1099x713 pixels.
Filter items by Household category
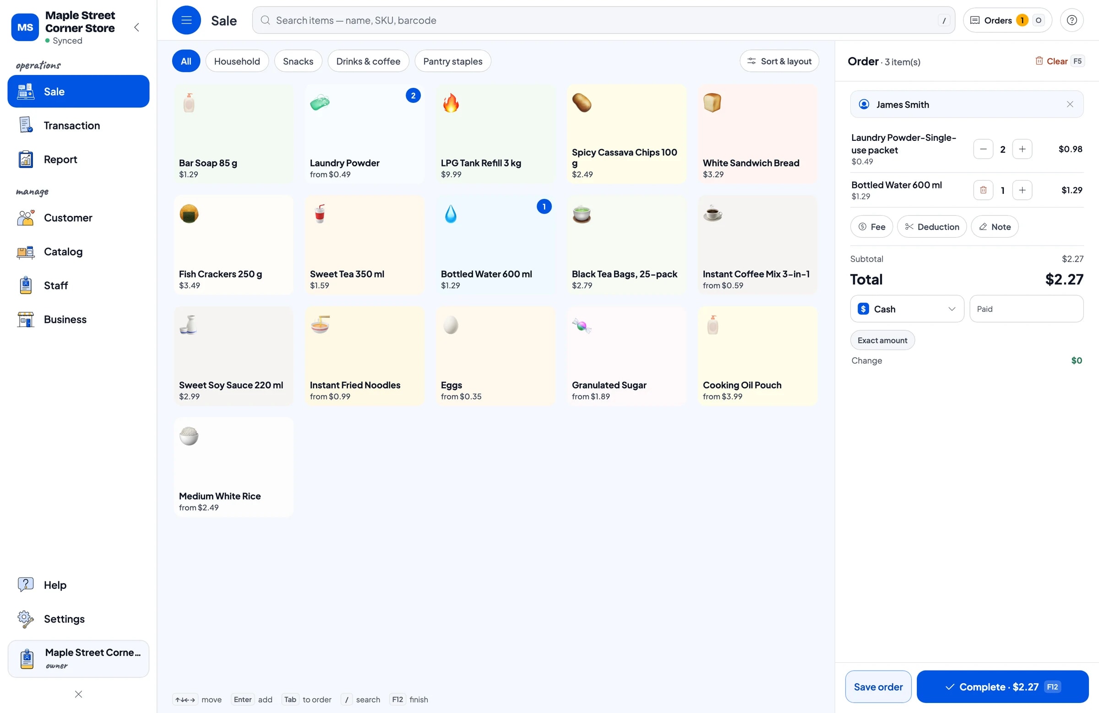click(x=237, y=61)
